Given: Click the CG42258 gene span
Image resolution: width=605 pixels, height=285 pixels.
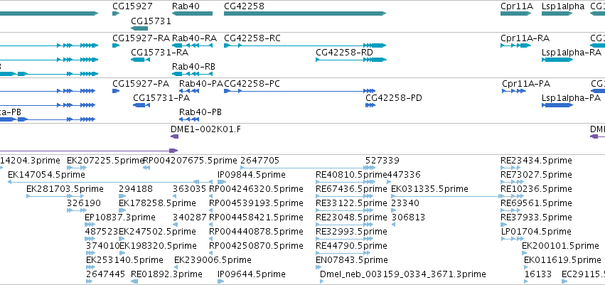Looking at the screenshot, I should (305, 14).
